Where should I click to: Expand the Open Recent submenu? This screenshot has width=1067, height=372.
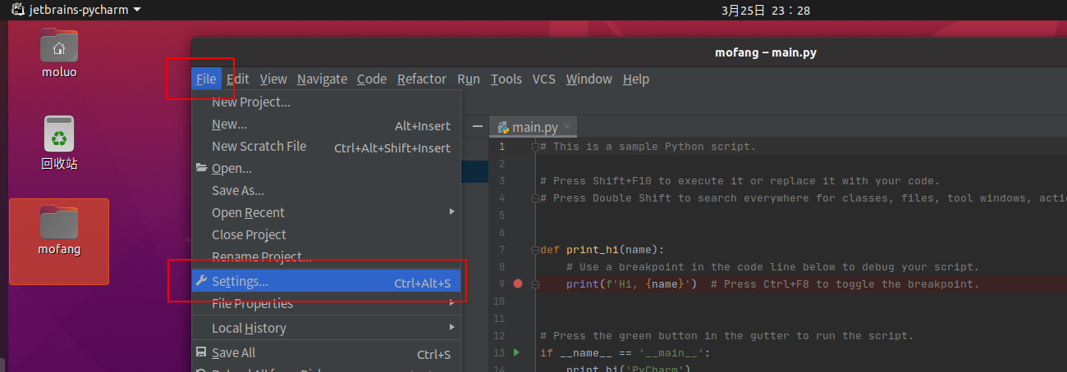click(x=326, y=213)
